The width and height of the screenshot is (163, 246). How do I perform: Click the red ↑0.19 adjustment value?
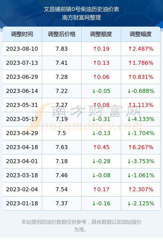click(101, 49)
